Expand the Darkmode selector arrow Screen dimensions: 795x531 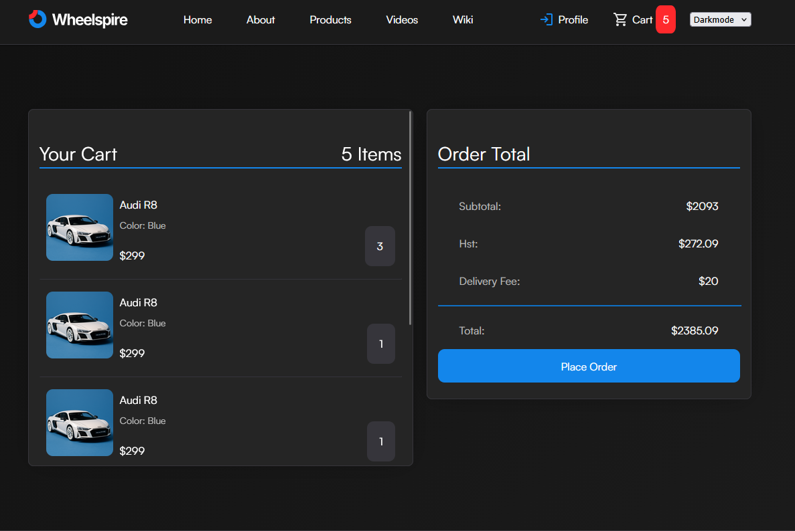click(x=745, y=19)
